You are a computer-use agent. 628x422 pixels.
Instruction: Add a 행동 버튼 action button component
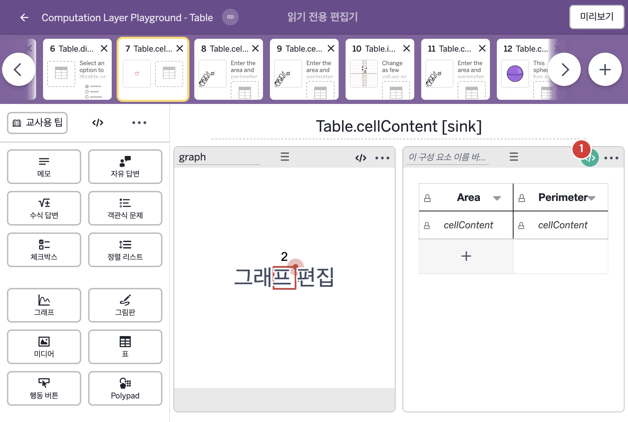pyautogui.click(x=44, y=388)
